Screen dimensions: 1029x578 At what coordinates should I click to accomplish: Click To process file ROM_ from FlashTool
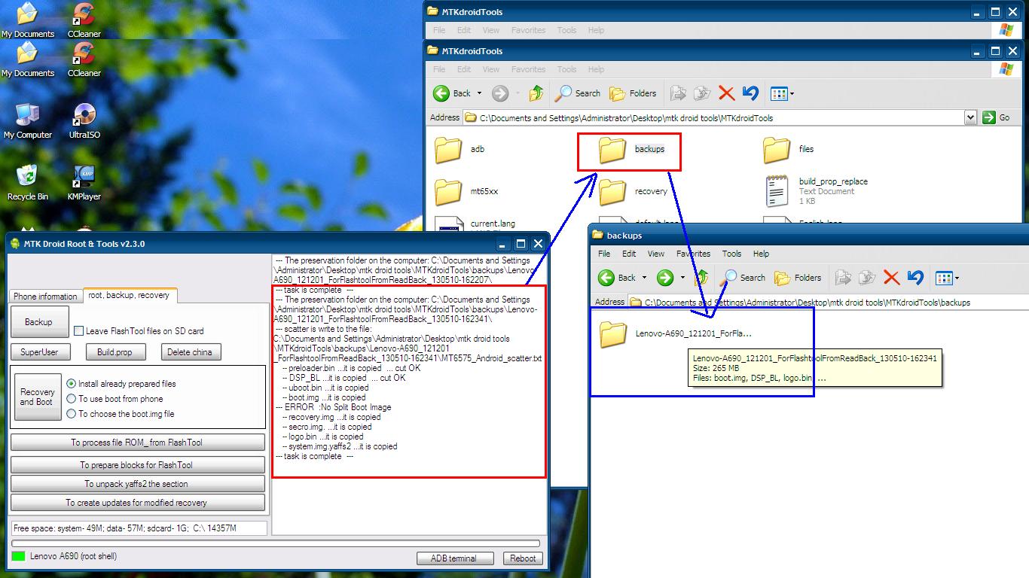tap(137, 443)
